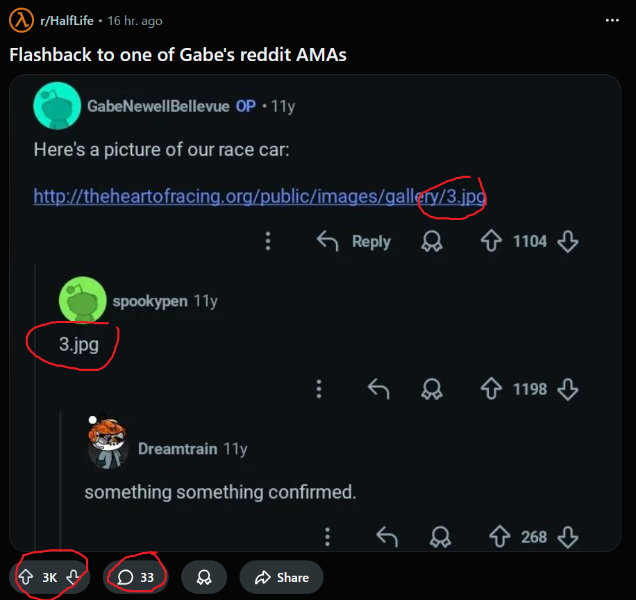Viewport: 636px width, 600px height.
Task: Click Reply on GabeNewellBellevue's comment
Action: [x=354, y=242]
